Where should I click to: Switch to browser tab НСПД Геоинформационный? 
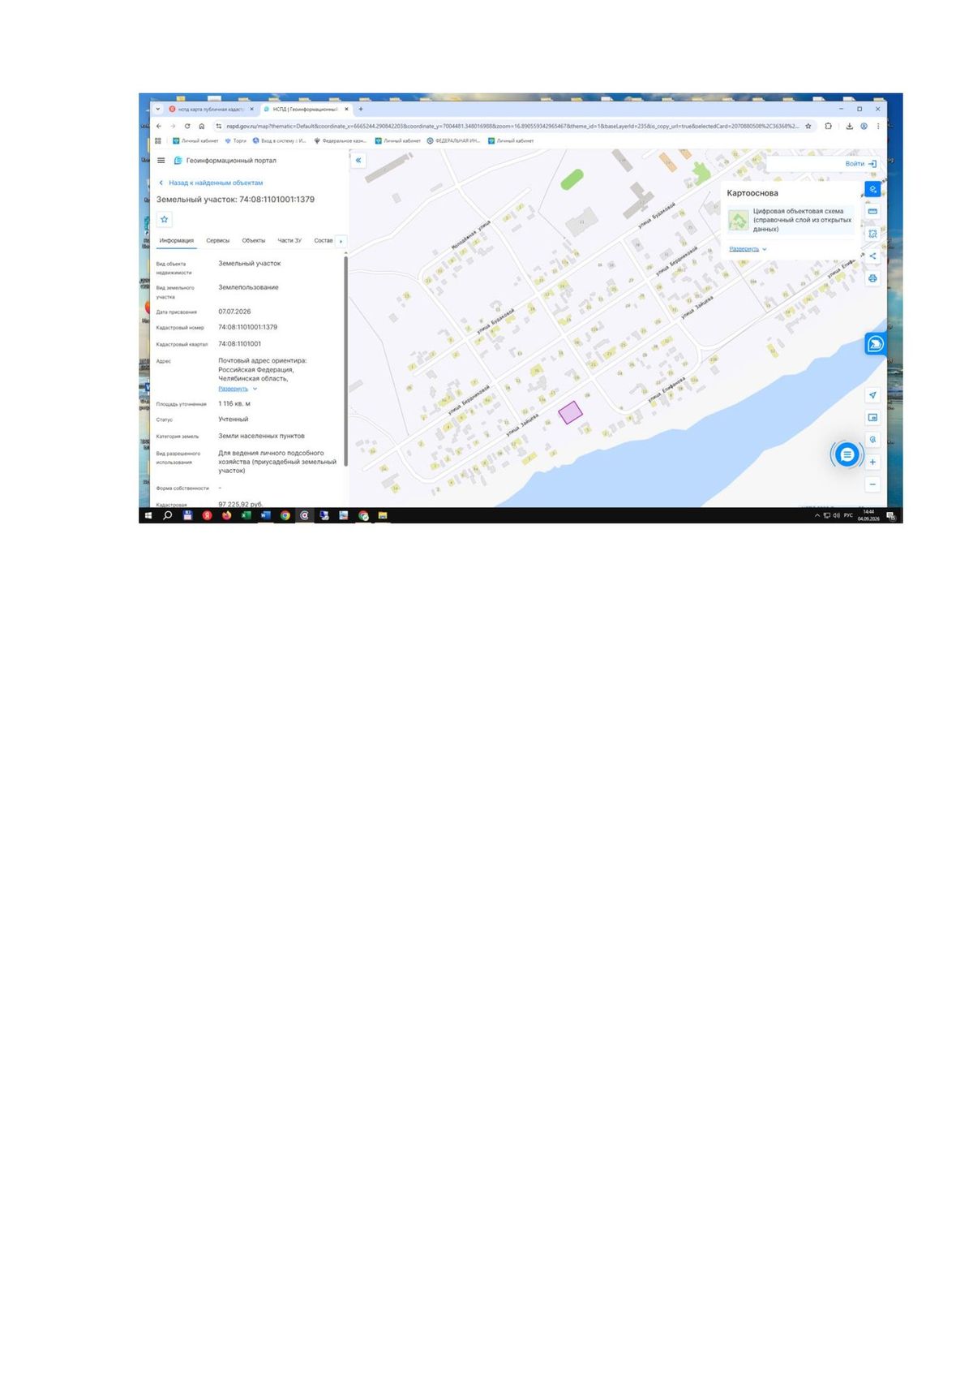coord(306,109)
